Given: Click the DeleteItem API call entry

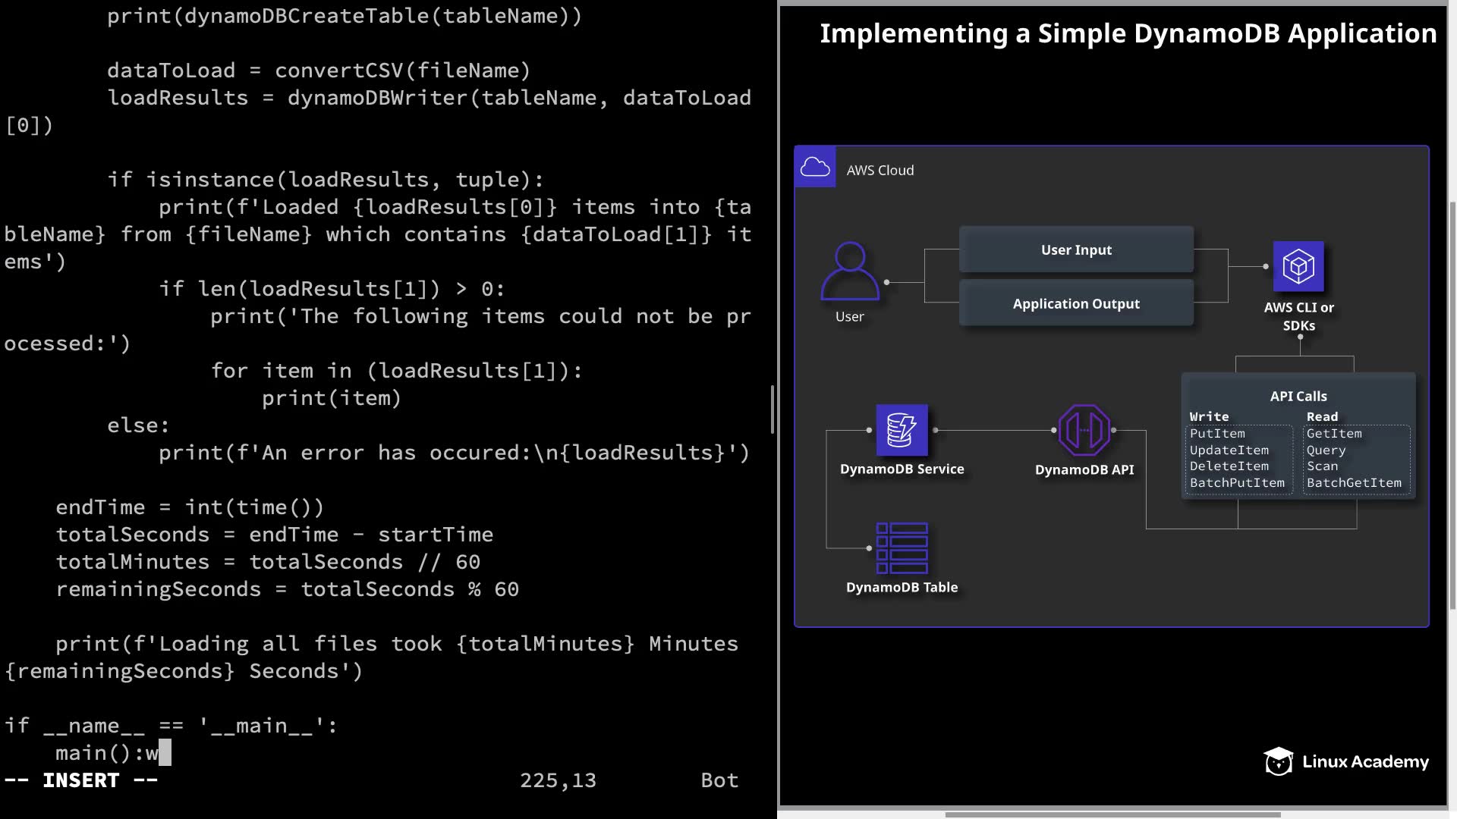Looking at the screenshot, I should tap(1229, 466).
